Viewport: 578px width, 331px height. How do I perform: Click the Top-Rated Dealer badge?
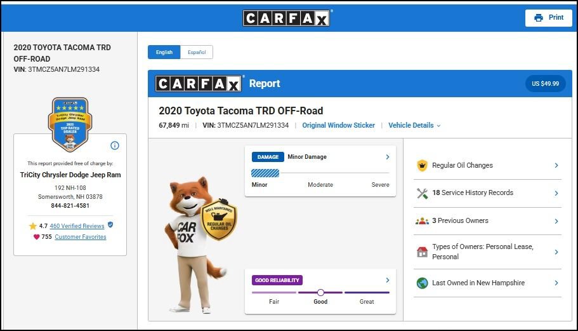70,125
